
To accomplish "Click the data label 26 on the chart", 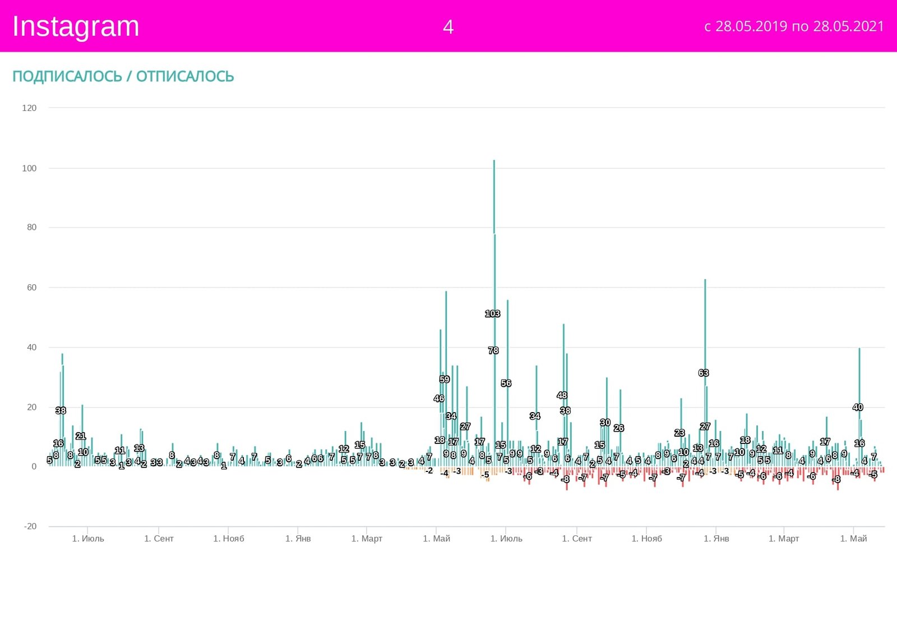I will click(x=618, y=428).
